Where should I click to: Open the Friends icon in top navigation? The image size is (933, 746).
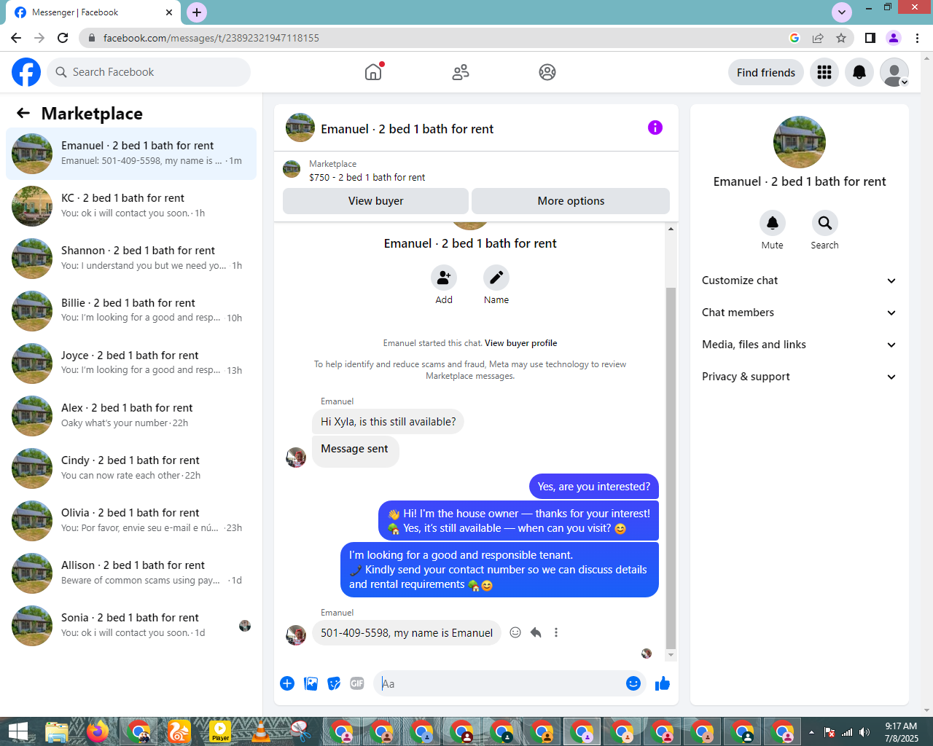(461, 72)
